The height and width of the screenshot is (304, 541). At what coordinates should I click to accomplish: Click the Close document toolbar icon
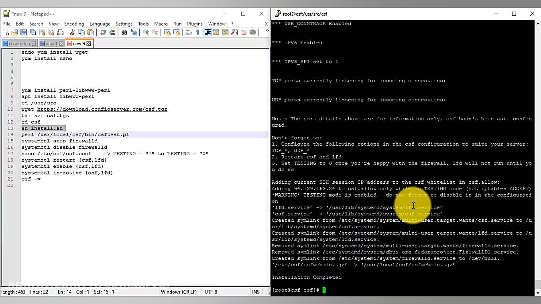click(x=42, y=32)
